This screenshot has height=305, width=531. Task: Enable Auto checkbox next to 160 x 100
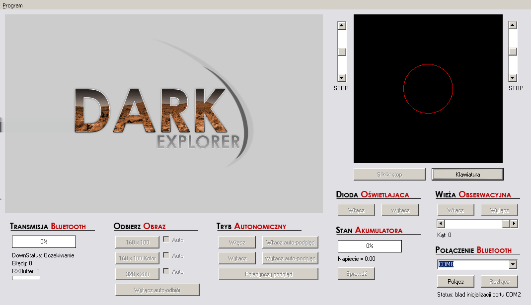(166, 240)
